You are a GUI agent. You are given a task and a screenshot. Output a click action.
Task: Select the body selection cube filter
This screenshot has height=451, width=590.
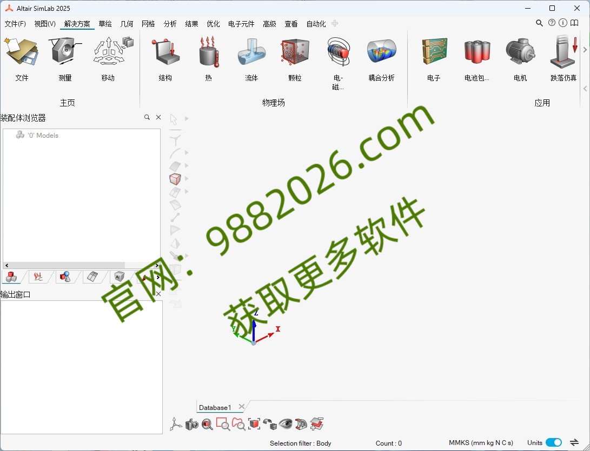(175, 179)
